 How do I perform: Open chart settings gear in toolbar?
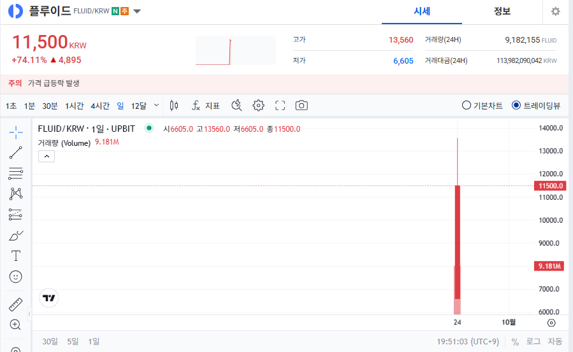pyautogui.click(x=258, y=106)
